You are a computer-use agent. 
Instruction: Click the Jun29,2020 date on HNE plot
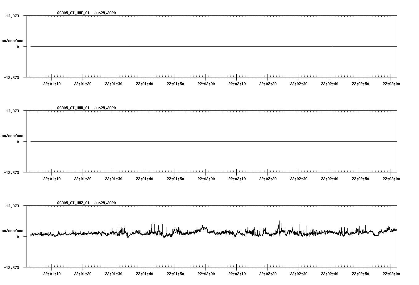coord(105,13)
